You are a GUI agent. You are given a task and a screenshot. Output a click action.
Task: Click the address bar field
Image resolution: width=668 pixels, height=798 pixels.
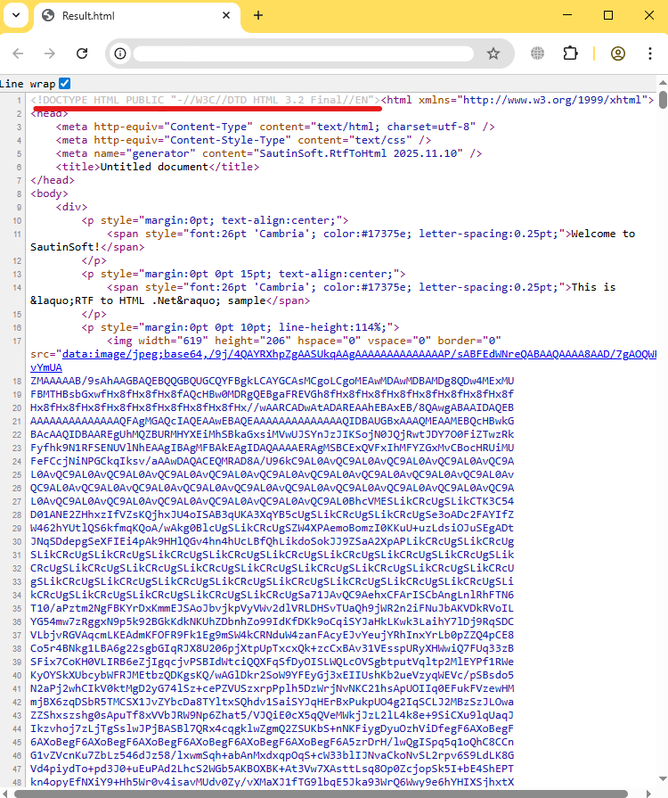[x=304, y=53]
